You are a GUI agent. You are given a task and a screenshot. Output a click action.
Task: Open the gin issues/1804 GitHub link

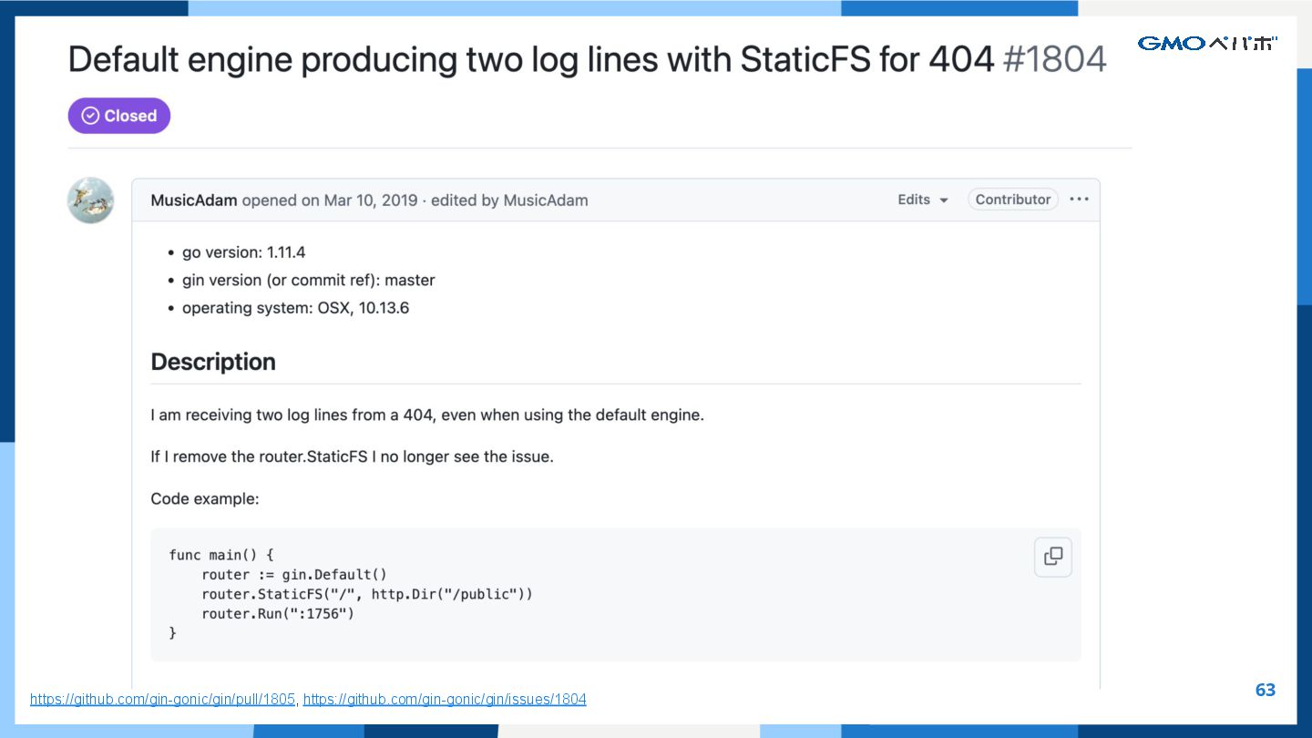click(445, 699)
